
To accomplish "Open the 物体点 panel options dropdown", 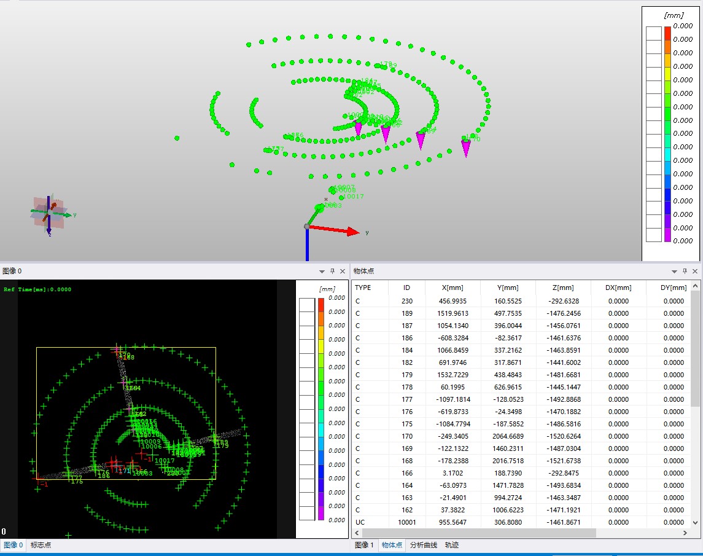I will click(x=674, y=271).
